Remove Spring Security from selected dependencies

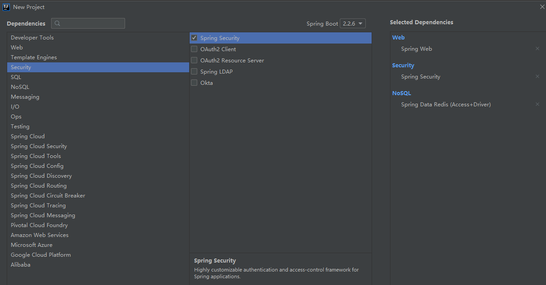(537, 76)
